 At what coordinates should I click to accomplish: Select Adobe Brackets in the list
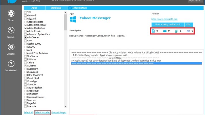click(35, 22)
